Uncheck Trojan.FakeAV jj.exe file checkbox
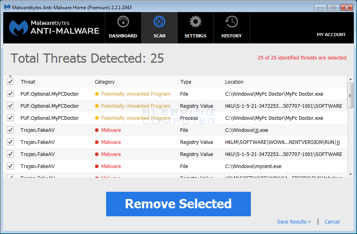The width and height of the screenshot is (357, 234). 10,130
